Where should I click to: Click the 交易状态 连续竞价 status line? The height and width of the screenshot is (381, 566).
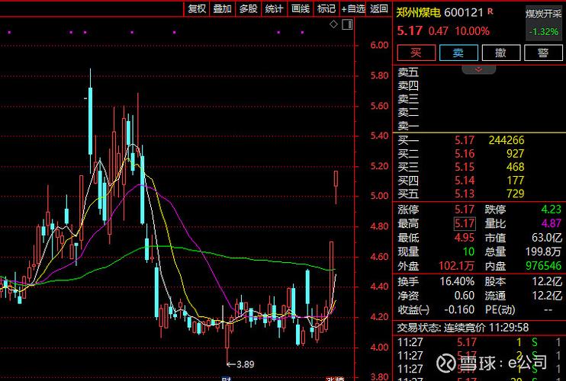point(463,328)
